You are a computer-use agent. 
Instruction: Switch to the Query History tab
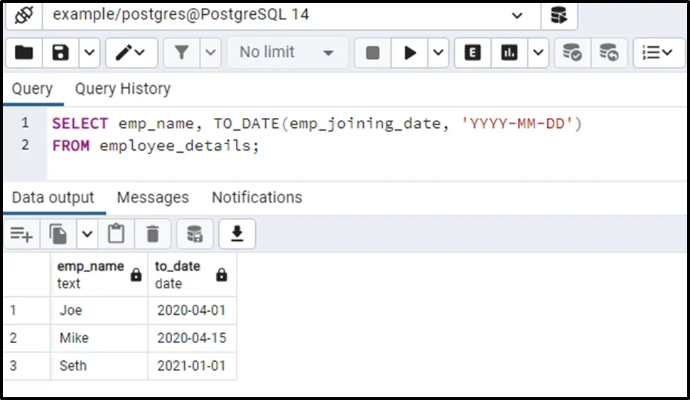click(123, 89)
